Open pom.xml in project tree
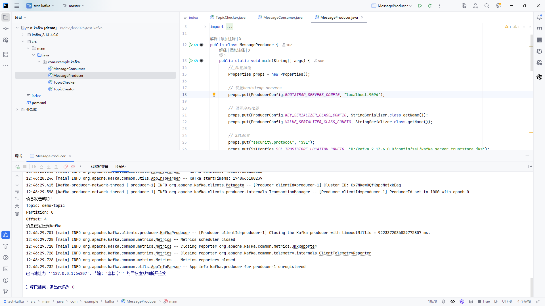This screenshot has height=306, width=545. coord(36,103)
